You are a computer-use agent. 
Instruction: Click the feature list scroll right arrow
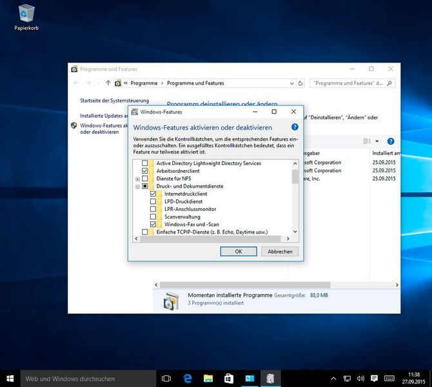point(288,239)
